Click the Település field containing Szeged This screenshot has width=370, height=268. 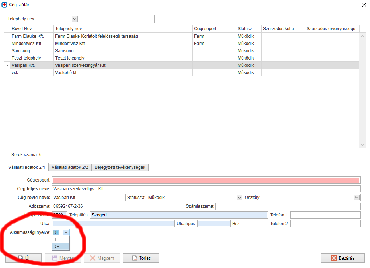[x=179, y=215]
